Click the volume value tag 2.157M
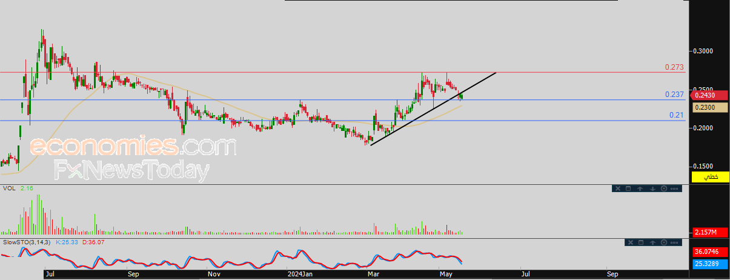This screenshot has height=280, width=730. (709, 232)
